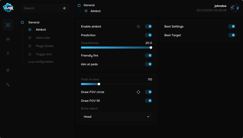Click the gear icon beside Enable aimbot

139,26
